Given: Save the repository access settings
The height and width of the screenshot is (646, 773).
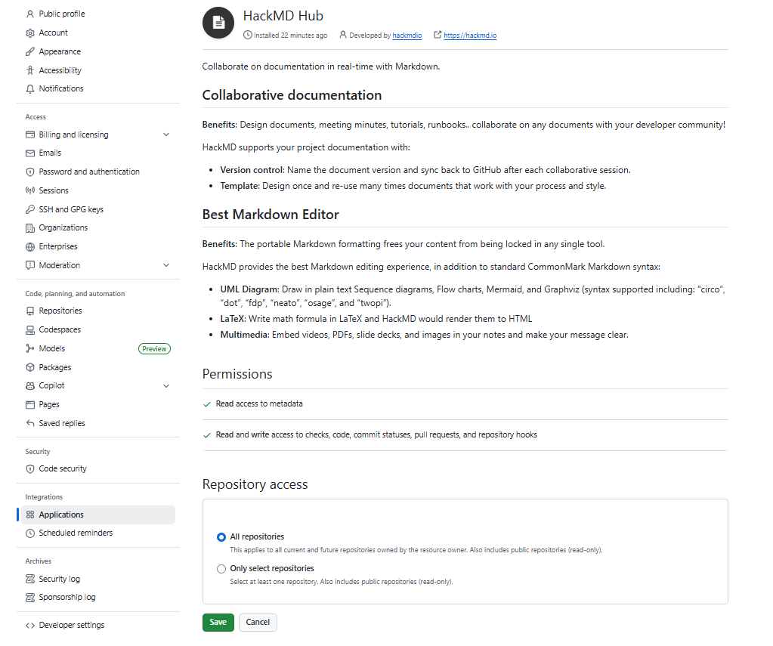Looking at the screenshot, I should coord(218,623).
